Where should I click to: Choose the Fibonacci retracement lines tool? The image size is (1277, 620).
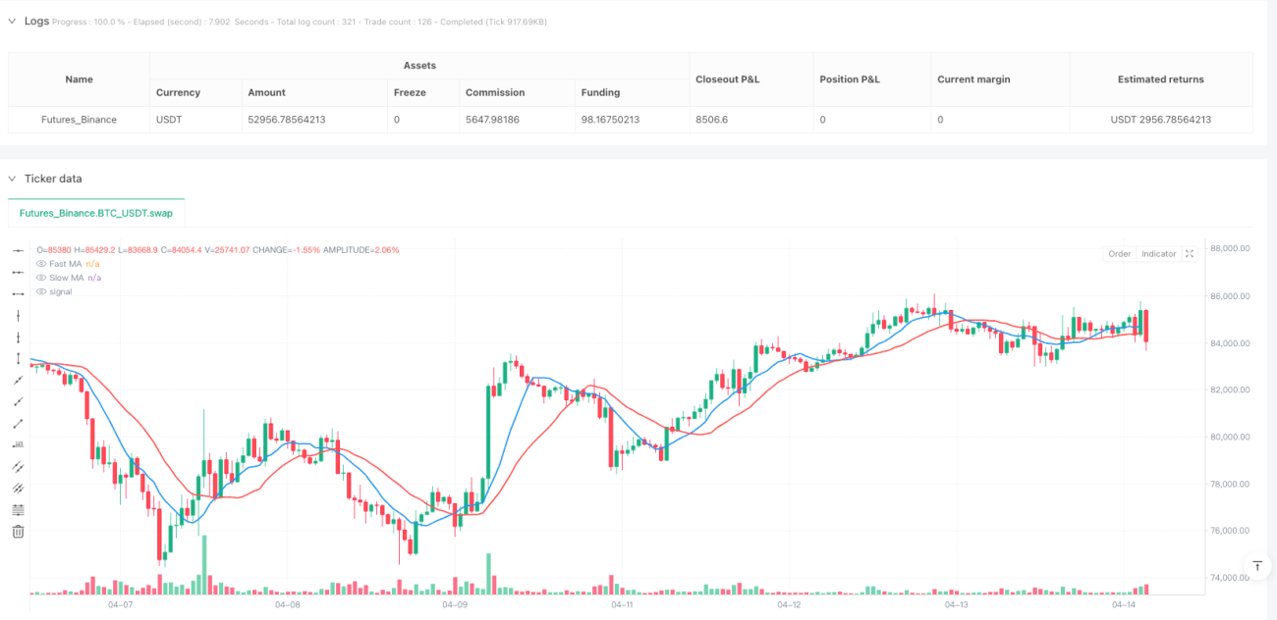[x=18, y=509]
